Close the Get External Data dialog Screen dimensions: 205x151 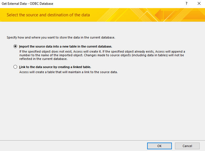point(199,4)
